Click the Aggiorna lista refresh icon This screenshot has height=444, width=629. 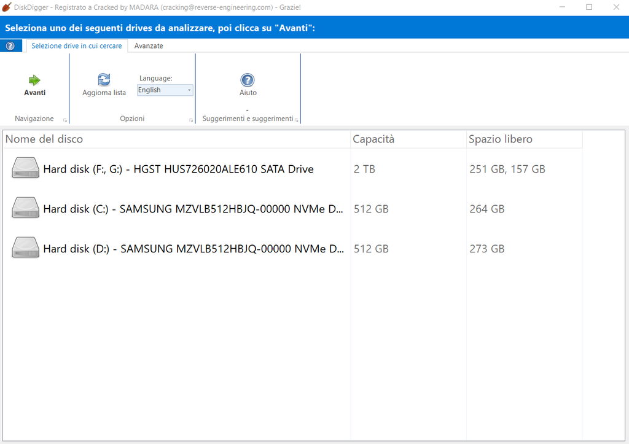click(104, 79)
